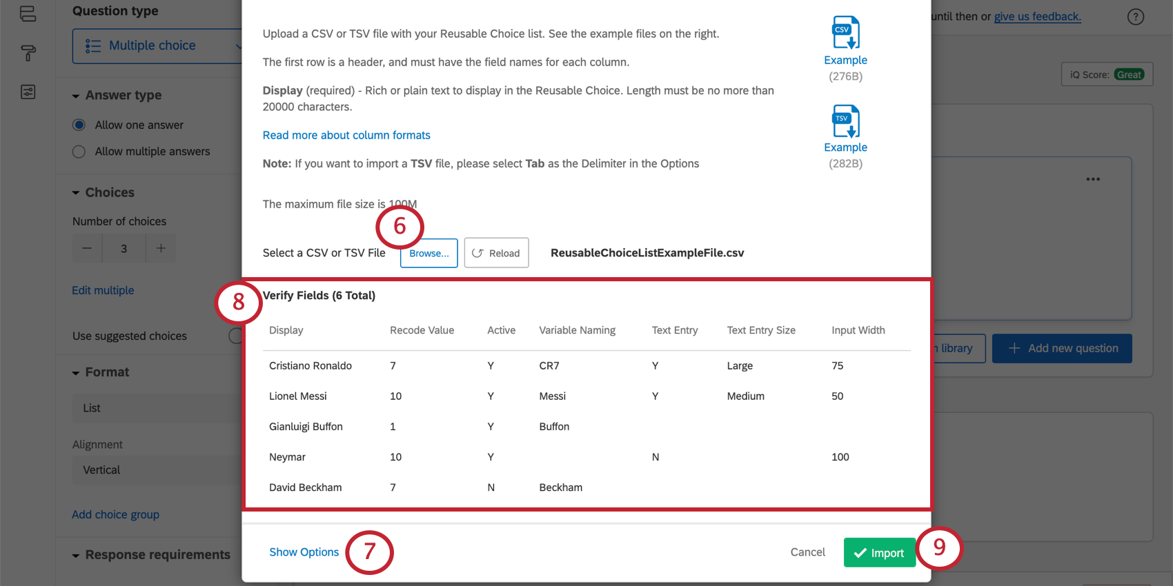This screenshot has width=1173, height=586.
Task: Select the Allow multiple answers option
Action: click(79, 152)
